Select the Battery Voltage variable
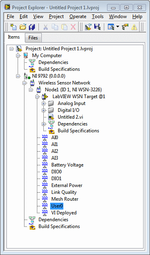Image resolution: width=150 pixels, height=255 pixels. pyautogui.click(x=67, y=165)
